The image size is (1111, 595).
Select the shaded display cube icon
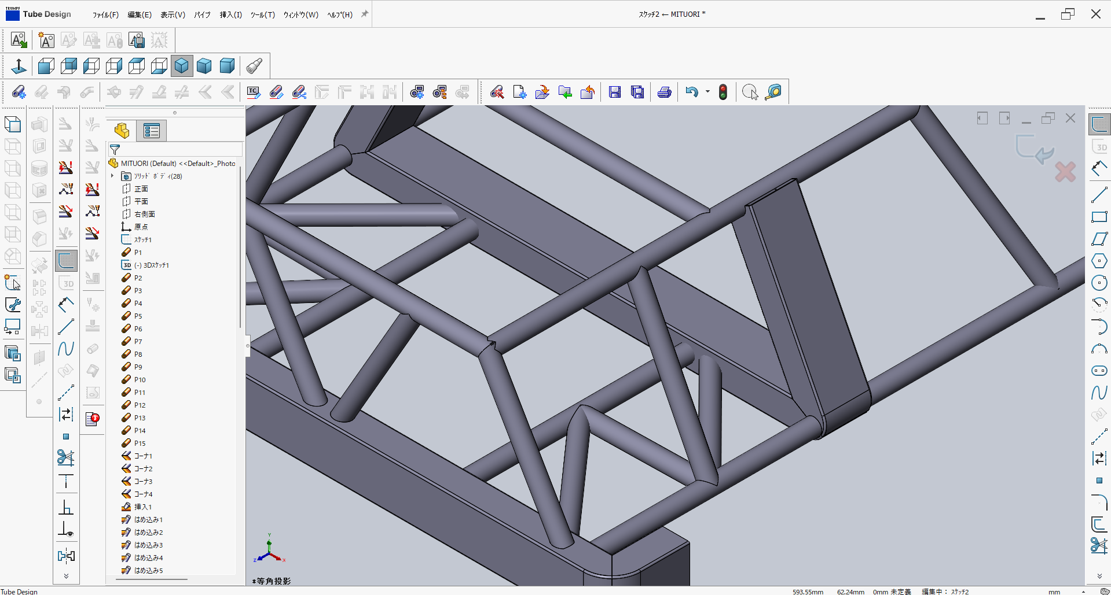pos(204,66)
